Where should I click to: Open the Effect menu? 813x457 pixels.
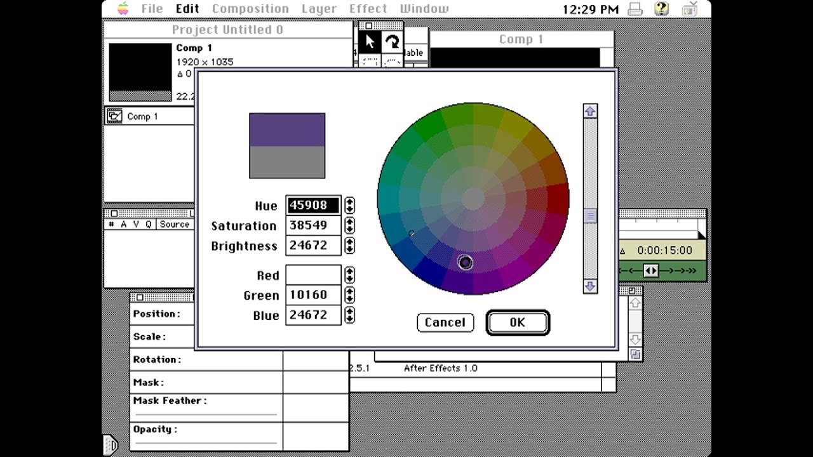[x=368, y=9]
